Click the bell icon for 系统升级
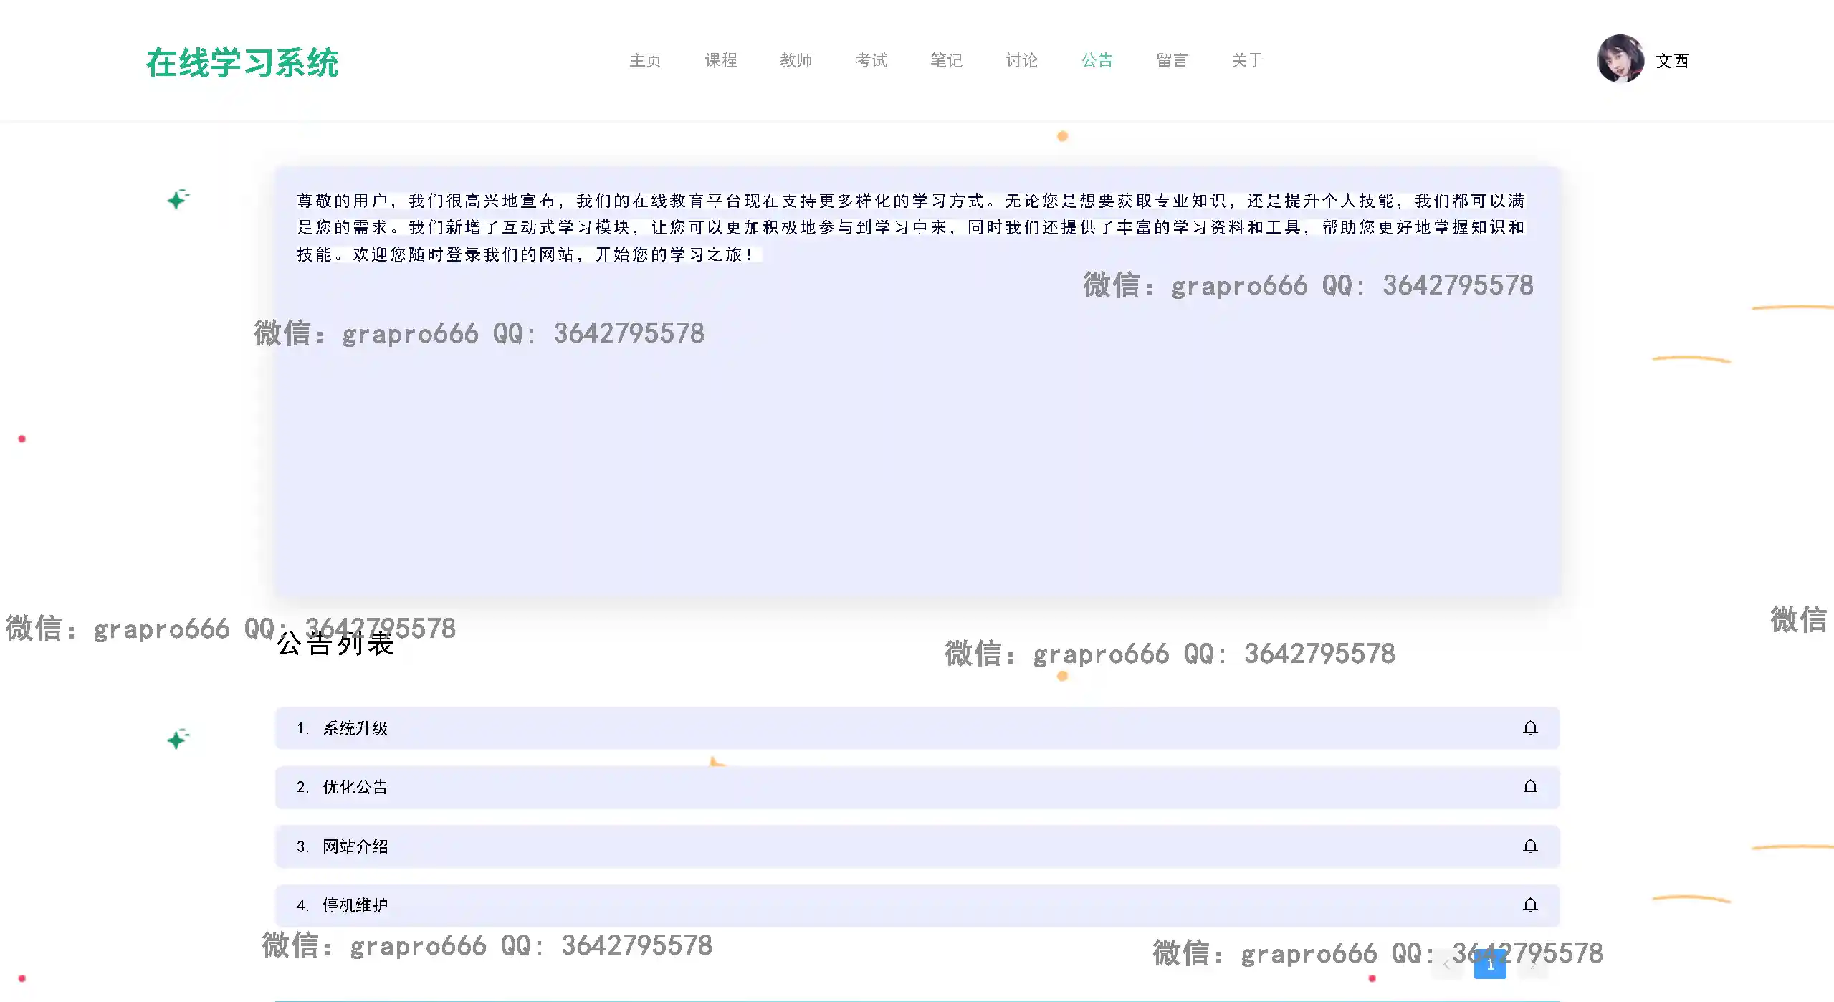 click(x=1530, y=728)
